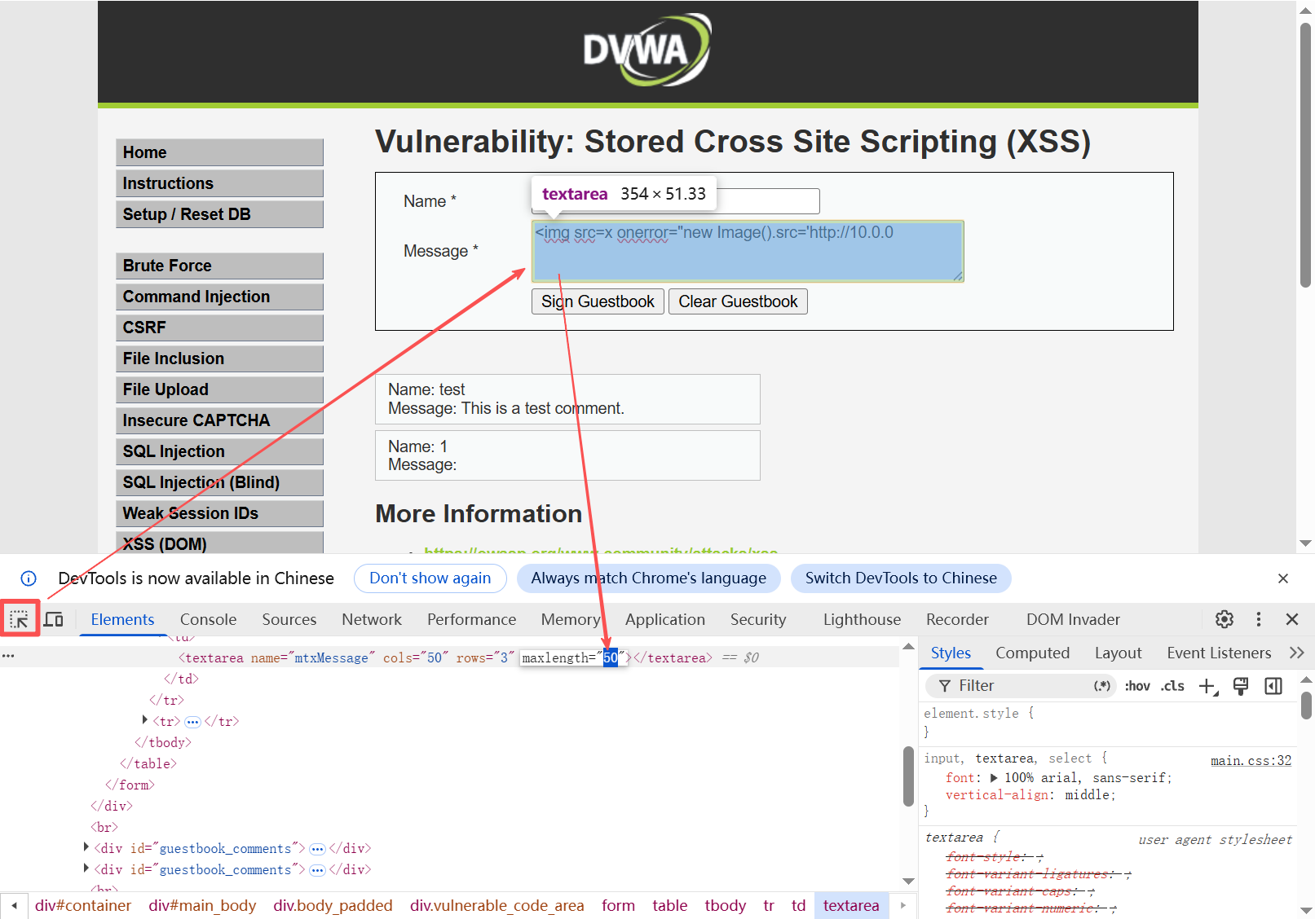Open the Weak Session IDs page
Image resolution: width=1315 pixels, height=919 pixels.
click(x=219, y=513)
